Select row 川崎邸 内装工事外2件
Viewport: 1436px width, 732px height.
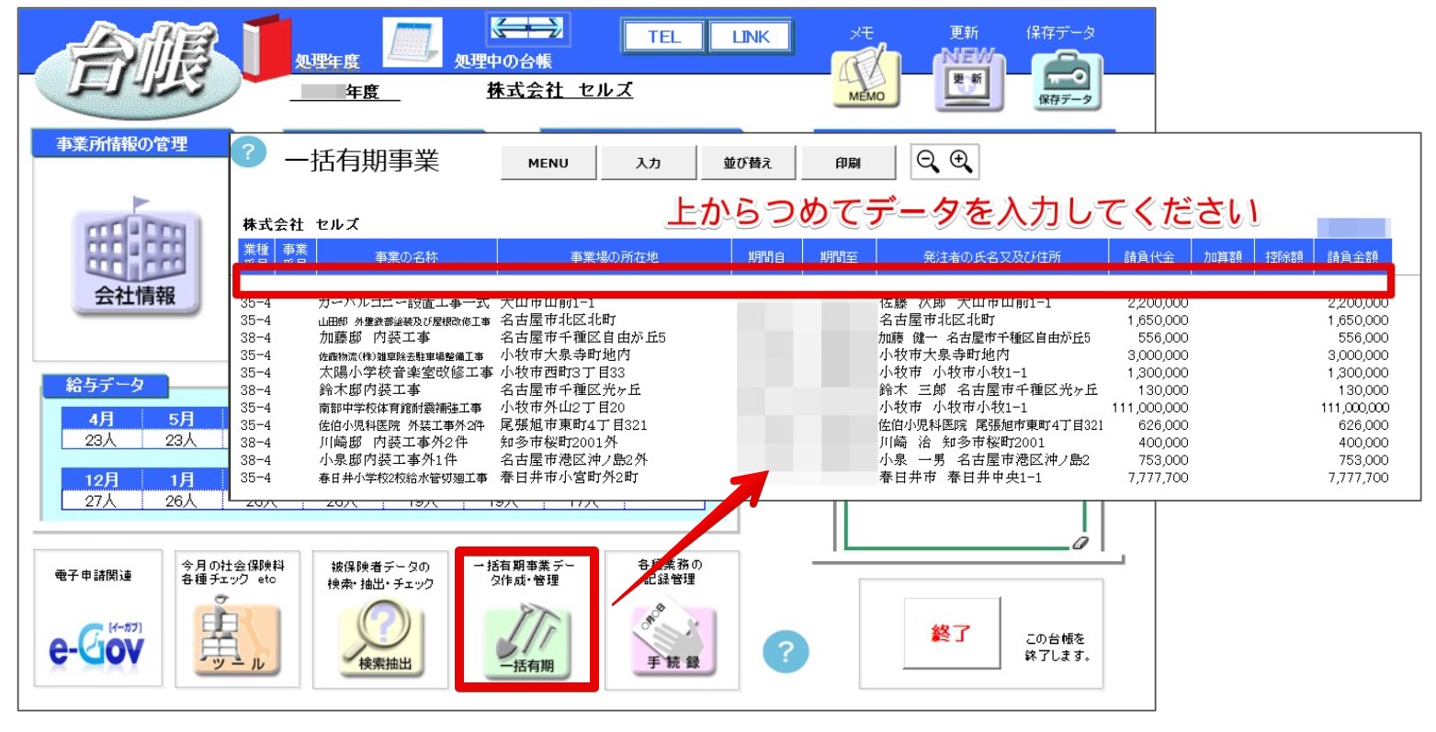[814, 443]
